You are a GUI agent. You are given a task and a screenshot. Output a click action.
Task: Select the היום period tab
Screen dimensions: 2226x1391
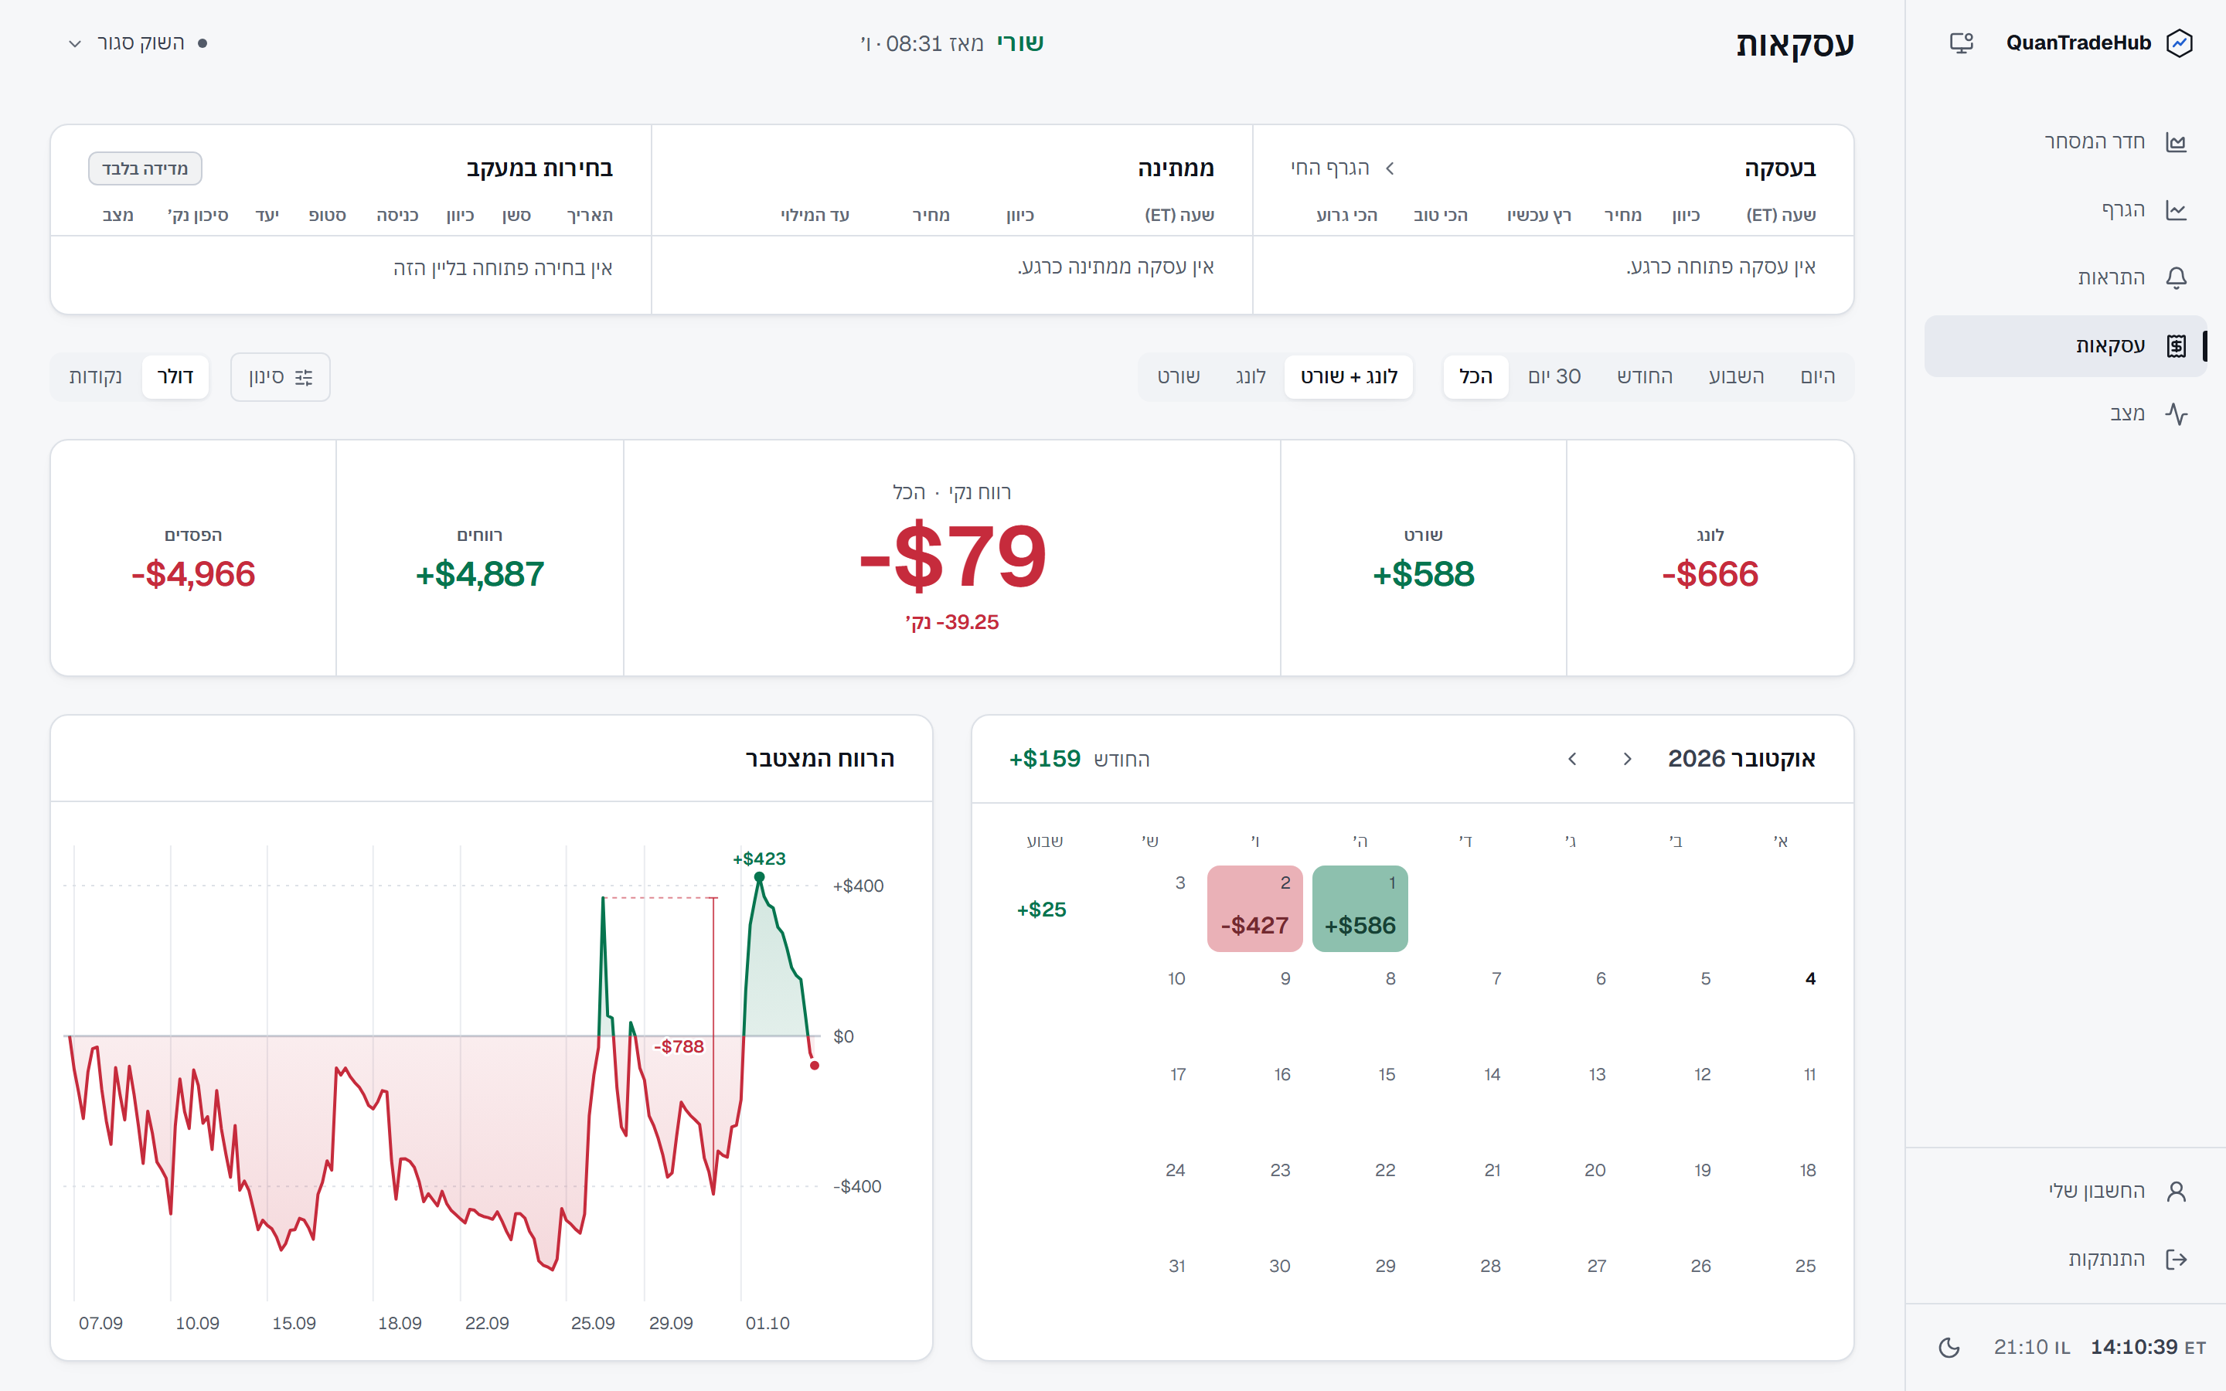pyautogui.click(x=1816, y=376)
